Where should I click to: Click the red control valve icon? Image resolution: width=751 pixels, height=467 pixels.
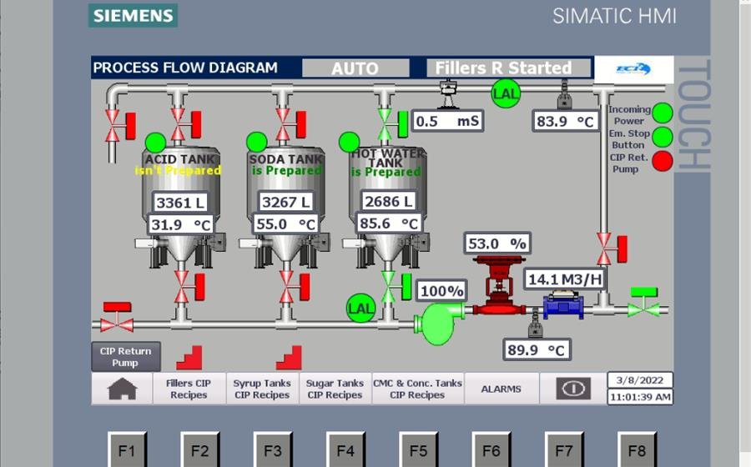[499, 285]
